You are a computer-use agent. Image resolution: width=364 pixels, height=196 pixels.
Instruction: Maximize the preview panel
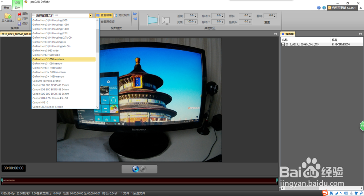pos(275,34)
